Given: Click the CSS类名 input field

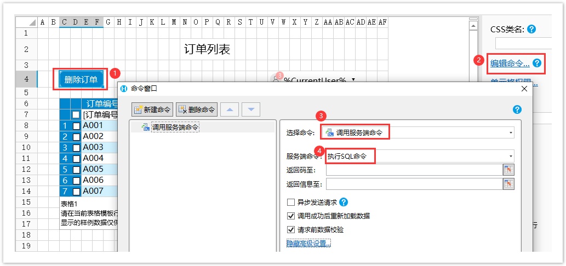Looking at the screenshot, I should pos(523,43).
